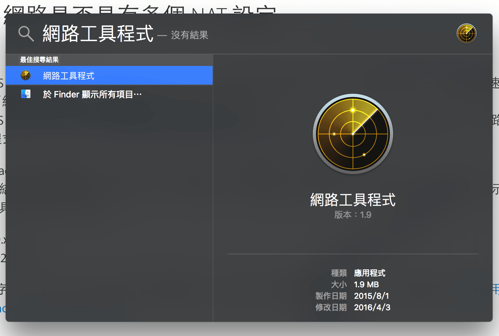Screen dimensions: 499x336
Task: Click the small radar icon in search bar
Action: (466, 34)
